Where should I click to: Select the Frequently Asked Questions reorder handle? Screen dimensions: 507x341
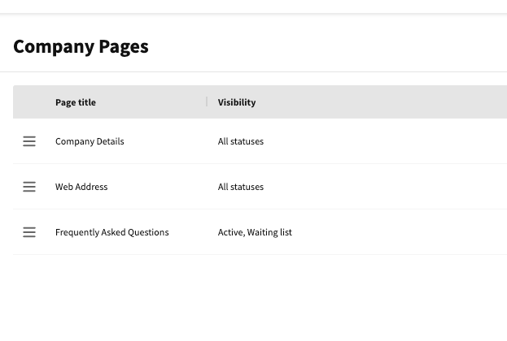pyautogui.click(x=29, y=232)
